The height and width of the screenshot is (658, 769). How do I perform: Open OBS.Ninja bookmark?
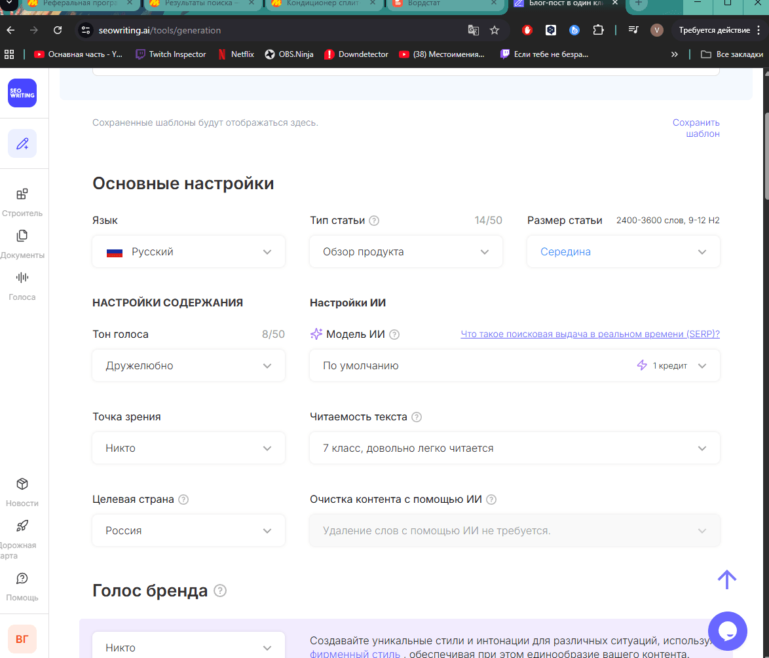(289, 54)
